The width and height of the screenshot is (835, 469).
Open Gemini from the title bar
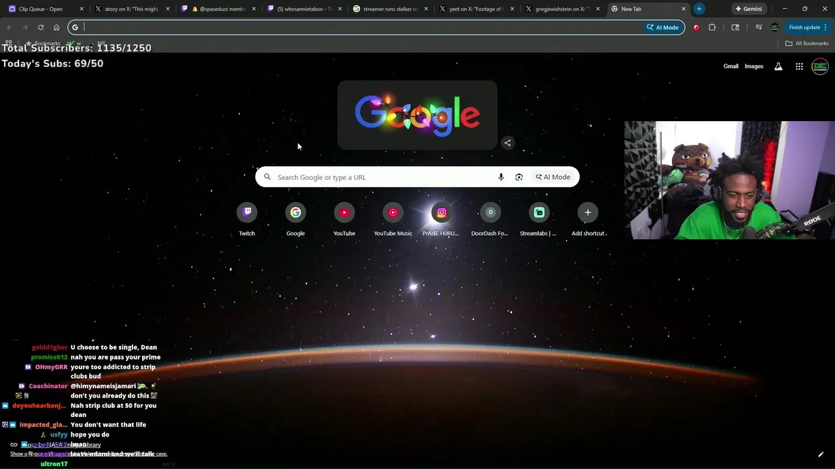coord(748,9)
